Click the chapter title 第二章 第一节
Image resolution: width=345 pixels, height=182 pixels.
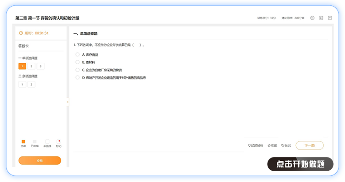47,18
